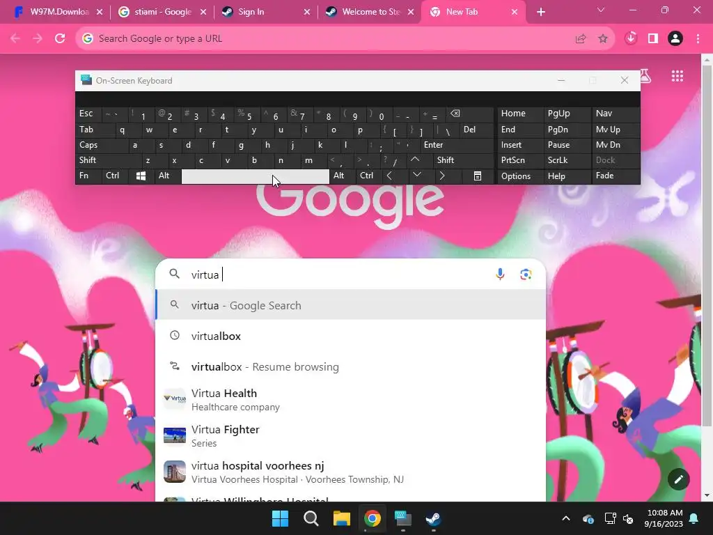Select the Virtua Health suggestion
Viewport: 713px width, 535px height.
point(351,399)
